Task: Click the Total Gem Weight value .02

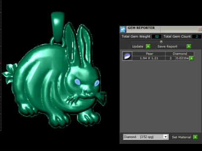Action: tap(157, 36)
